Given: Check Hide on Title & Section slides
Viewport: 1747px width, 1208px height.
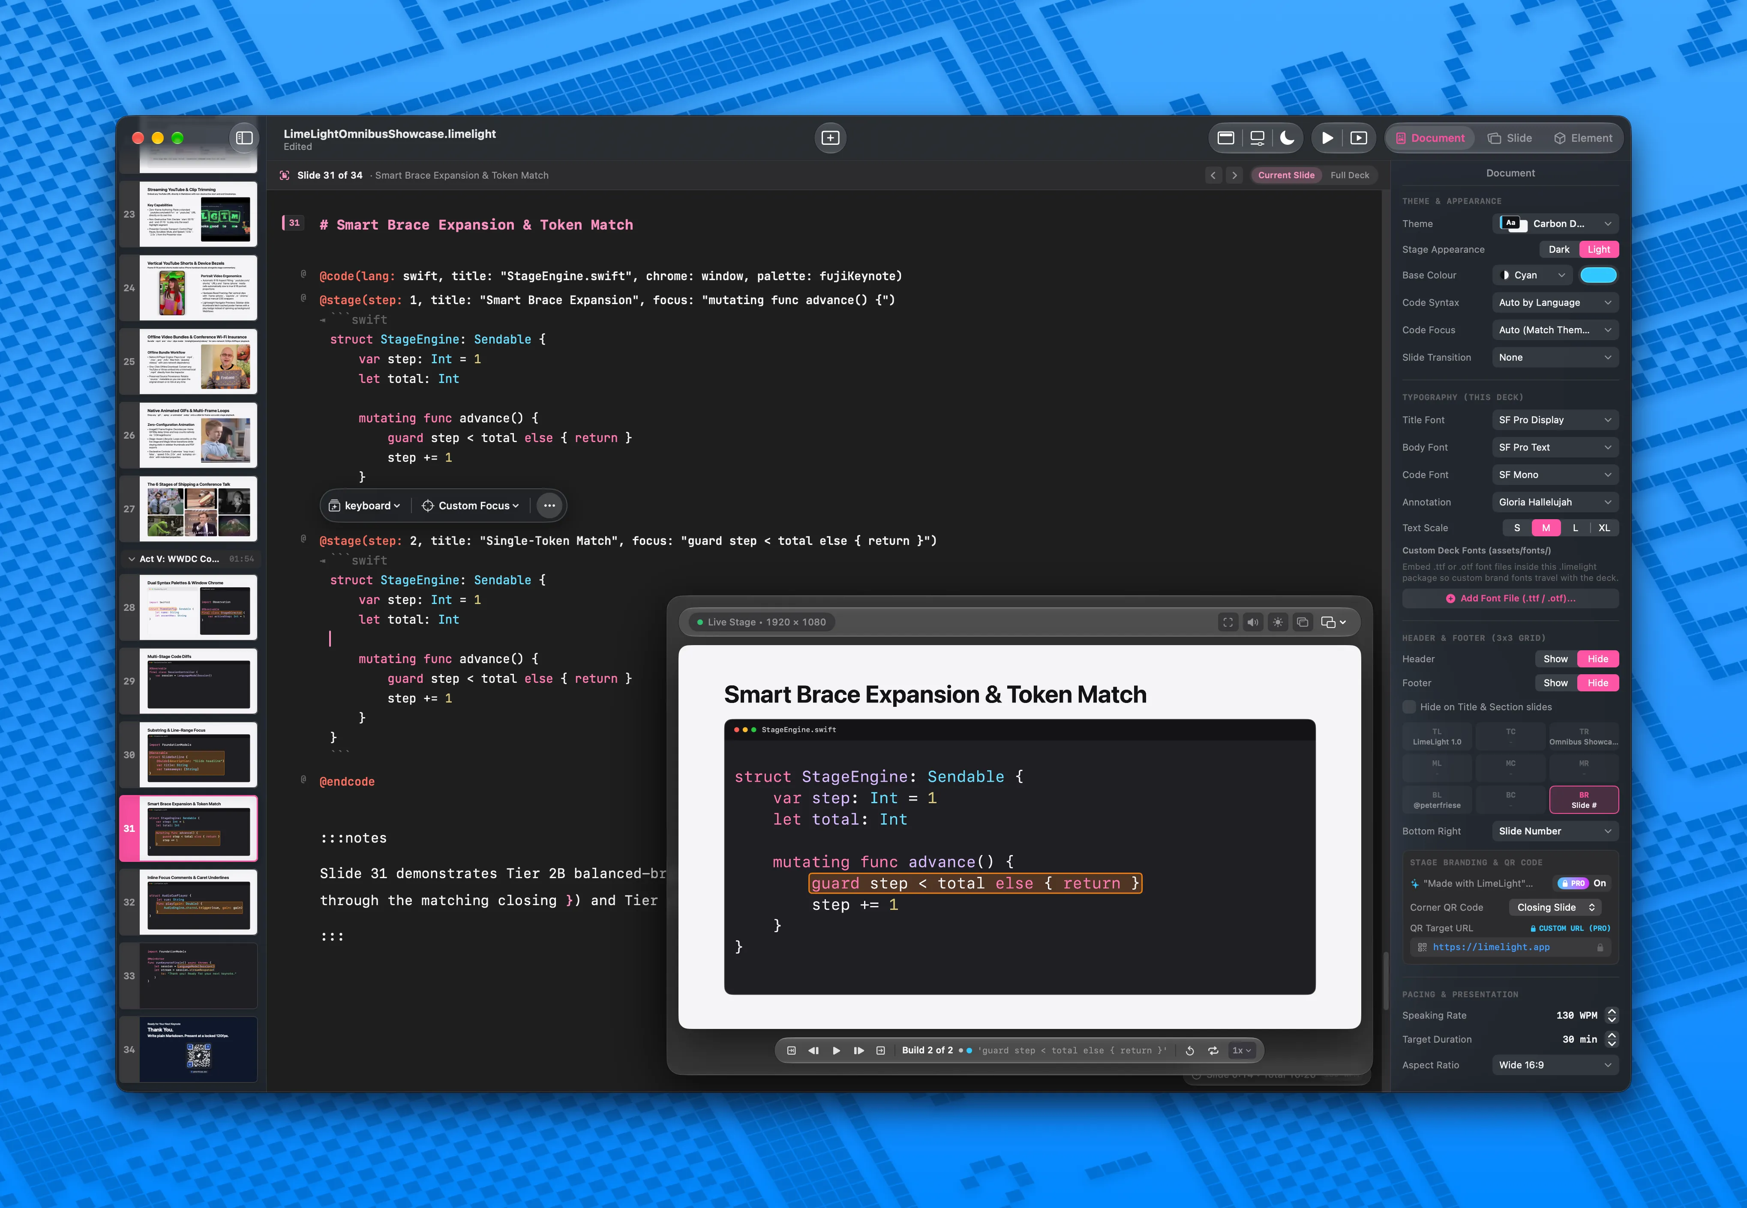Looking at the screenshot, I should point(1408,707).
